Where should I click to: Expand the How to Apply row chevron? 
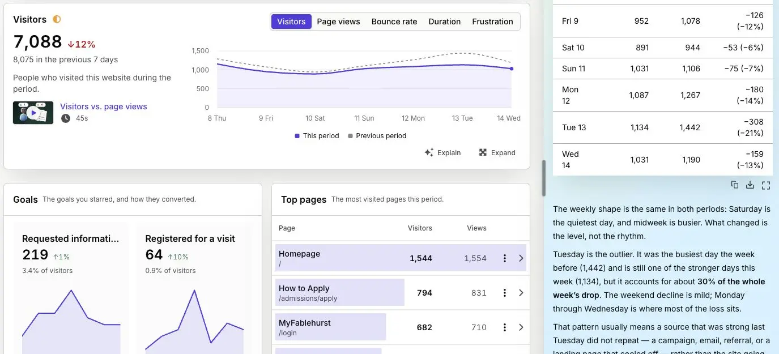(521, 293)
